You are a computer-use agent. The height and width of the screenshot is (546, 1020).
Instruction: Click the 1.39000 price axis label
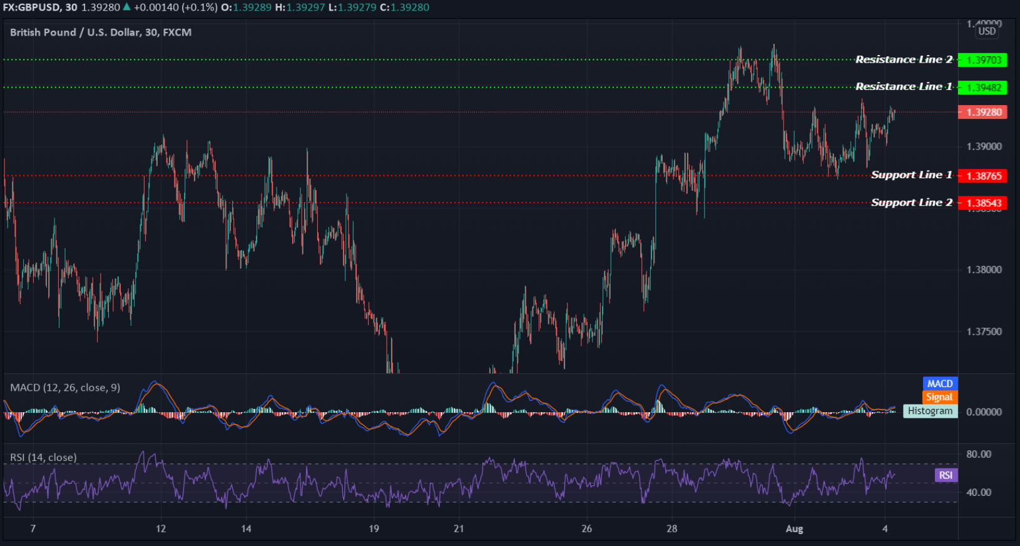point(984,146)
